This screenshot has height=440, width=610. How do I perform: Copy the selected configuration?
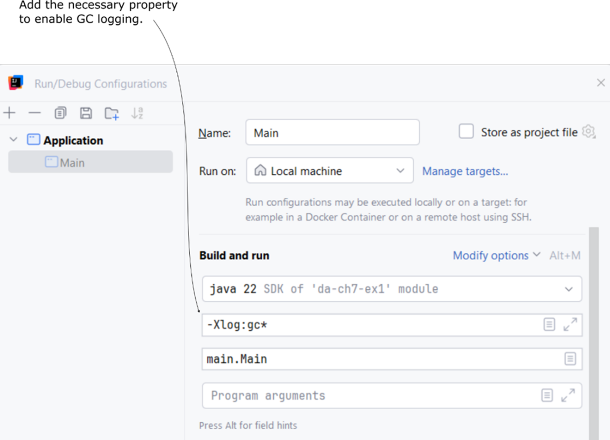coord(60,113)
